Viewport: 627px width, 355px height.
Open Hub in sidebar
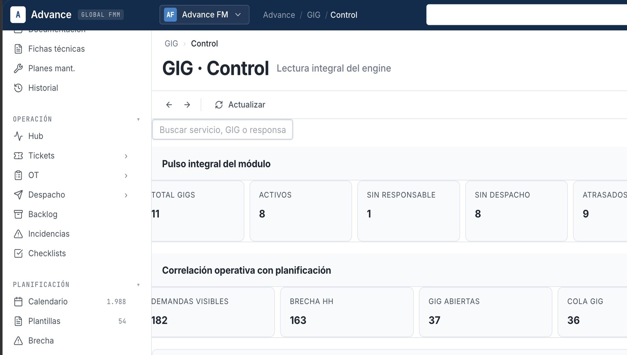point(36,136)
